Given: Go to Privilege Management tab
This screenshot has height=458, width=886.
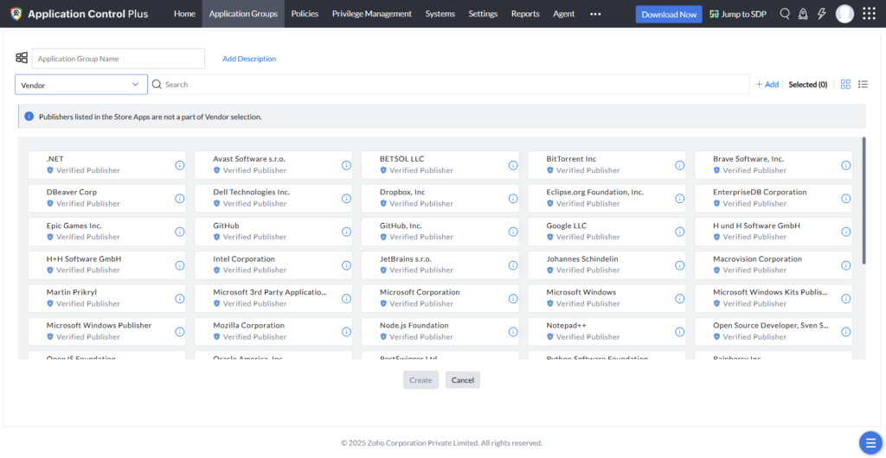Looking at the screenshot, I should click(372, 14).
